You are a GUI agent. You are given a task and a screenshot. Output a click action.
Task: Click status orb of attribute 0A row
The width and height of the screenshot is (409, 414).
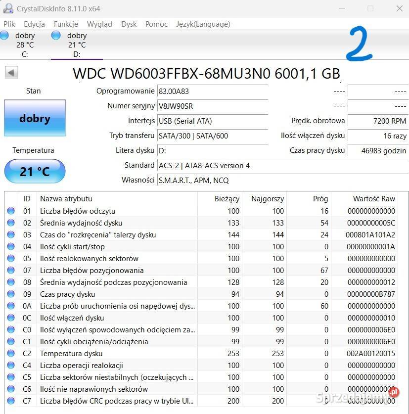coord(11,306)
